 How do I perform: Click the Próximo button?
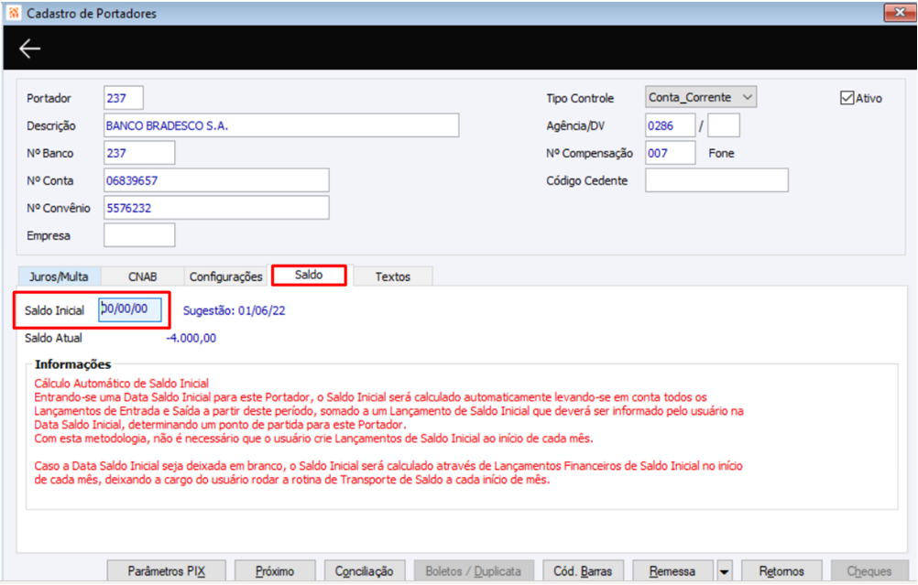coord(275,571)
